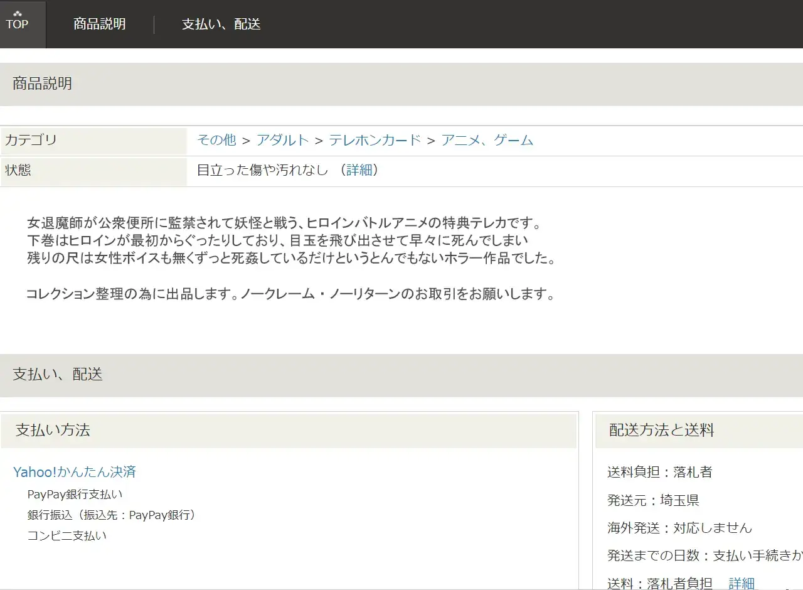The image size is (803, 590).
Task: Click the grey 支払い、配送 section heading
Action: 58,375
